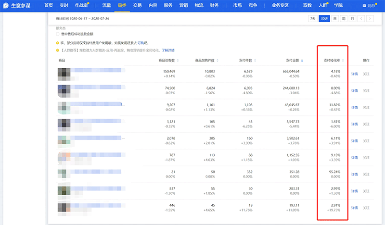This screenshot has height=225, width=385.
Task: Click the 了解详情 link
Action: tap(168, 50)
